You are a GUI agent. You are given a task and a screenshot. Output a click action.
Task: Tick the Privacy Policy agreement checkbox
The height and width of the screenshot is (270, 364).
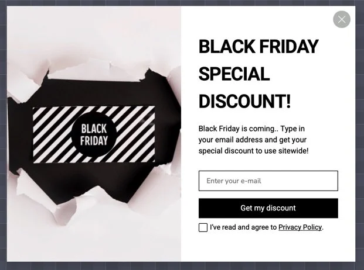tap(203, 227)
